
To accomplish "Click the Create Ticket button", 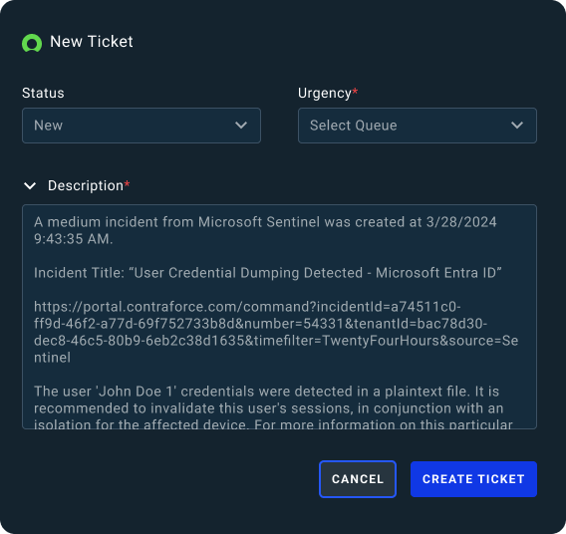I will click(473, 479).
